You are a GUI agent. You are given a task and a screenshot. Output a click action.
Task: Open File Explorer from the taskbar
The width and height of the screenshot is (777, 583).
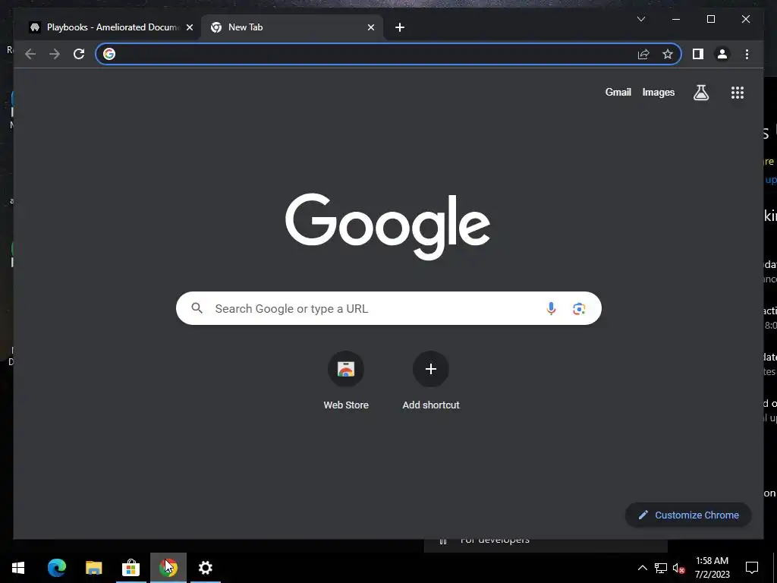pyautogui.click(x=93, y=568)
